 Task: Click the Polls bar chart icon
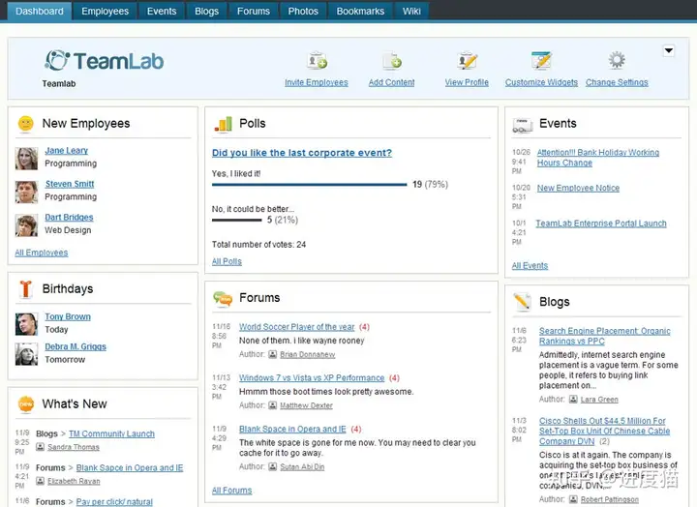pyautogui.click(x=224, y=124)
